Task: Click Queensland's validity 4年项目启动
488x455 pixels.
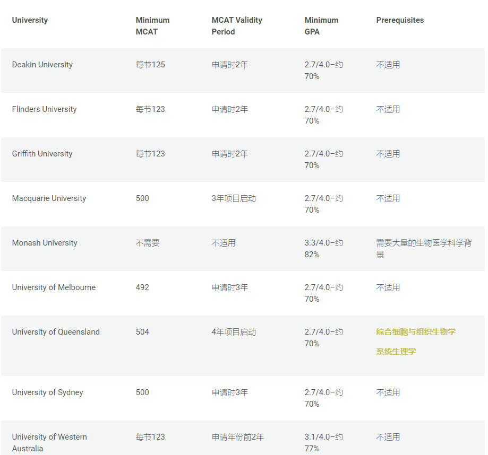Action: tap(234, 332)
